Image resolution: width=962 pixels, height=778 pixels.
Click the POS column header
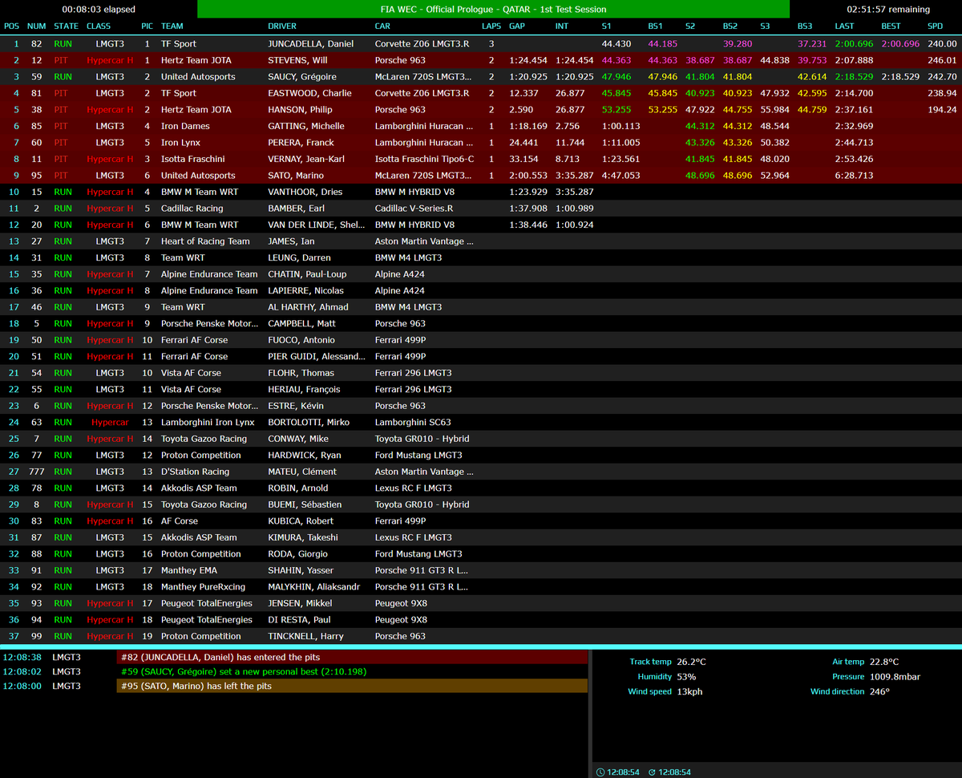coord(12,26)
